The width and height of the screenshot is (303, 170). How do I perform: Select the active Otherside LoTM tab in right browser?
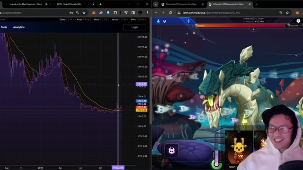click(x=230, y=4)
